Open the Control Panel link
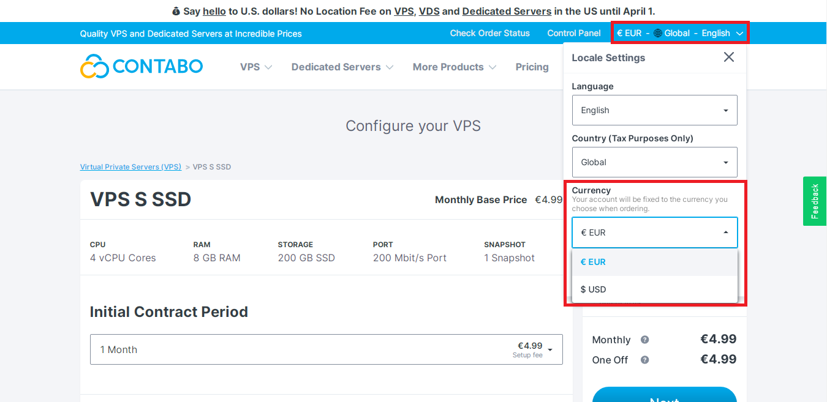 pyautogui.click(x=574, y=33)
